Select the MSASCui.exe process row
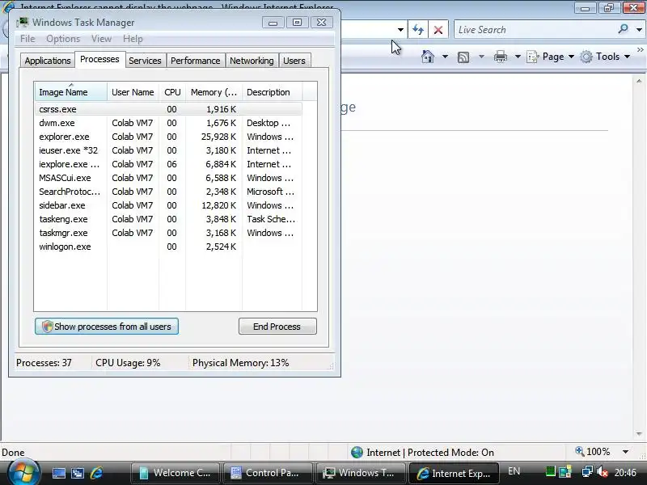The width and height of the screenshot is (647, 485). tap(168, 178)
